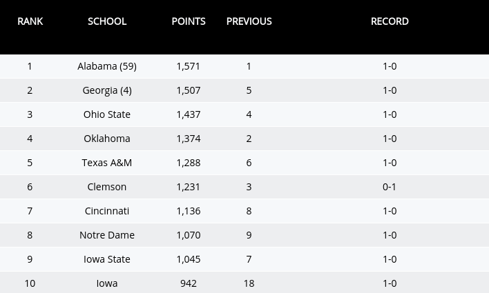Click Alabama (59) school name

107,66
